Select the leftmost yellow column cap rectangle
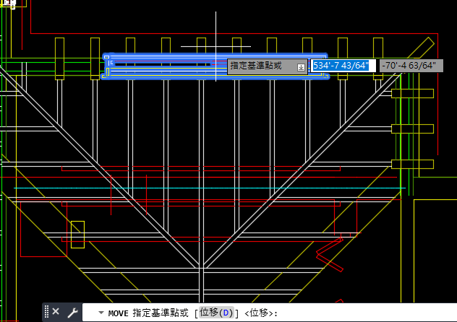The width and height of the screenshot is (457, 322). pos(59,58)
